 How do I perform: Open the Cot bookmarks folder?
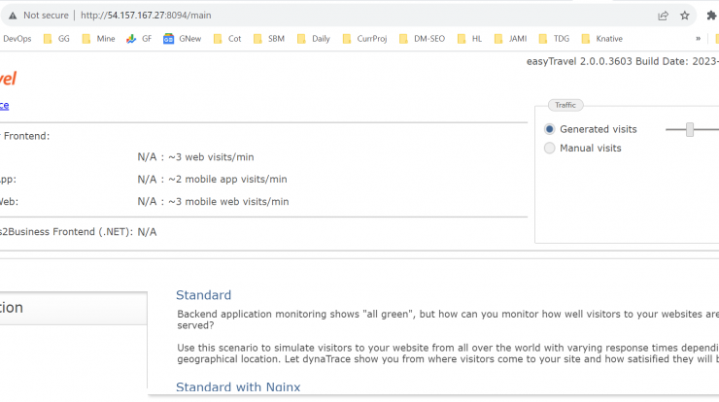(227, 39)
